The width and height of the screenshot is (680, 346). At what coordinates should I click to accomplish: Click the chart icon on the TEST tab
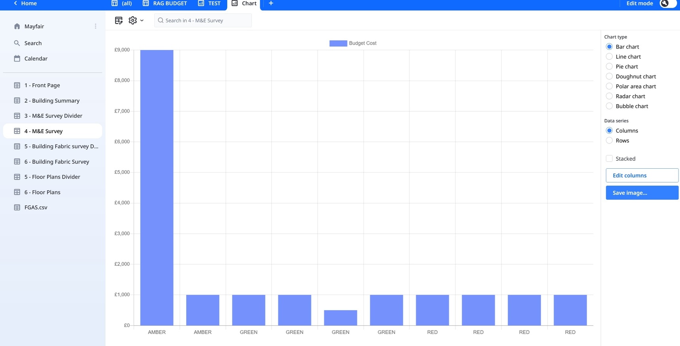pyautogui.click(x=201, y=3)
